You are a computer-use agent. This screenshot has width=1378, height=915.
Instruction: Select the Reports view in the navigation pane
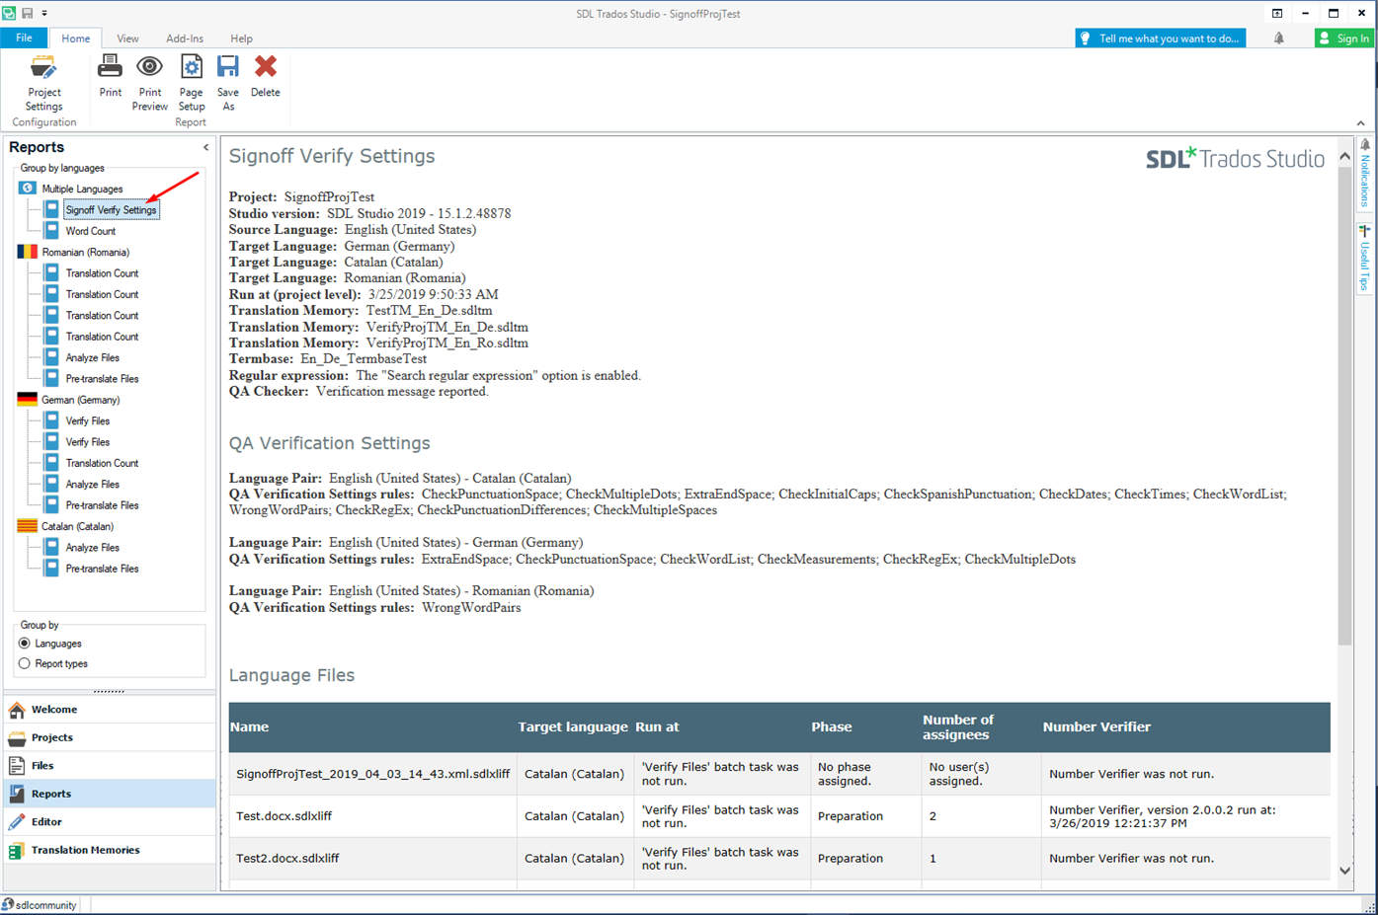point(110,794)
